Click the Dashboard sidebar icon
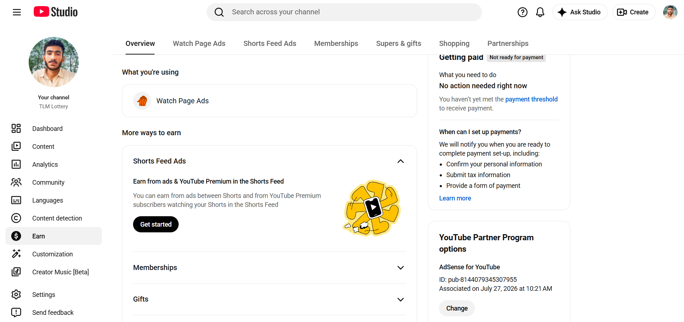The height and width of the screenshot is (322, 684). pos(16,128)
